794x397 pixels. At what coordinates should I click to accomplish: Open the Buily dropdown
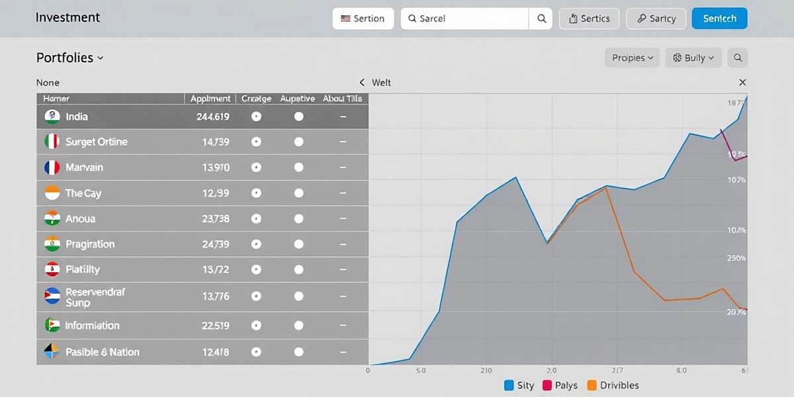(x=693, y=58)
